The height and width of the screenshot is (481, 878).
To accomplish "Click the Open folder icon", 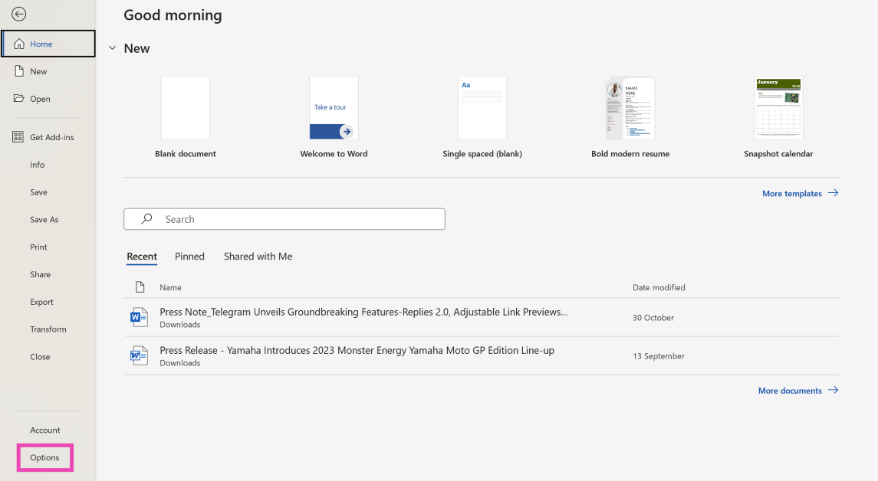I will click(x=20, y=99).
